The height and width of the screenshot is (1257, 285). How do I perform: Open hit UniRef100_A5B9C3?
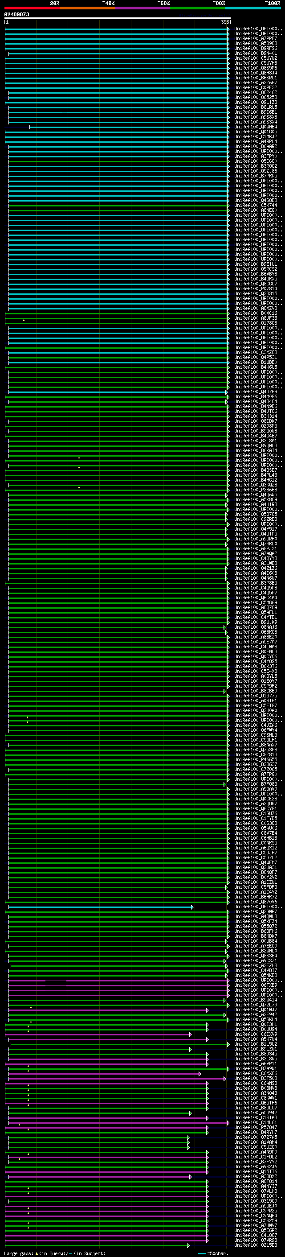(x=255, y=43)
